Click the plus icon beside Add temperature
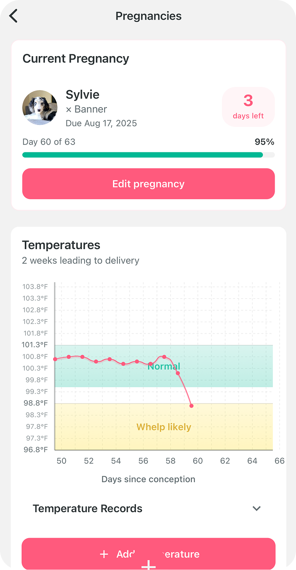 point(104,554)
